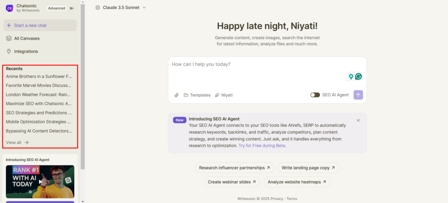Click View all recents link
This screenshot has height=203, width=448.
(x=17, y=143)
